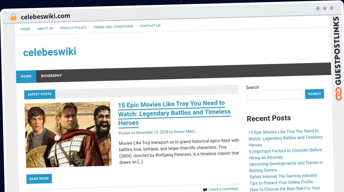Open TERMS AND CONDITIONS link
Viewport: 344px width, 192px height.
click(x=113, y=27)
